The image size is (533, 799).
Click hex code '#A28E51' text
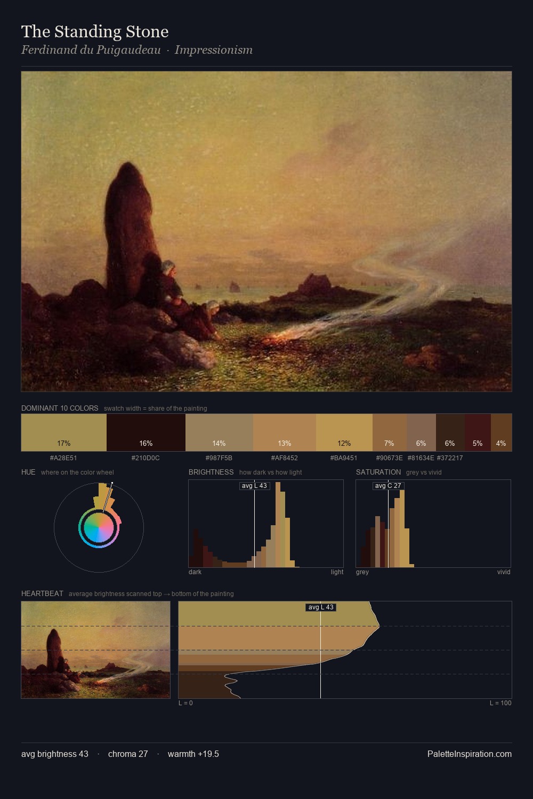63,458
